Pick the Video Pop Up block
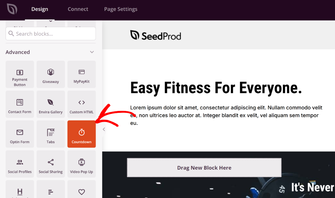 point(81,164)
